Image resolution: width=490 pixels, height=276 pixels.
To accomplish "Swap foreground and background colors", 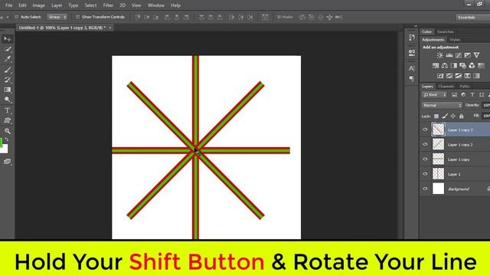I will coord(7,140).
